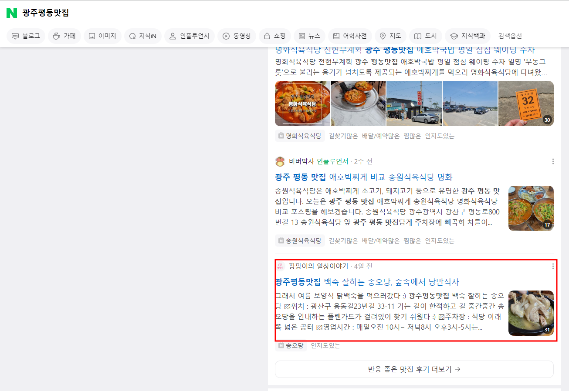Click the green Naver N logo

click(x=12, y=13)
